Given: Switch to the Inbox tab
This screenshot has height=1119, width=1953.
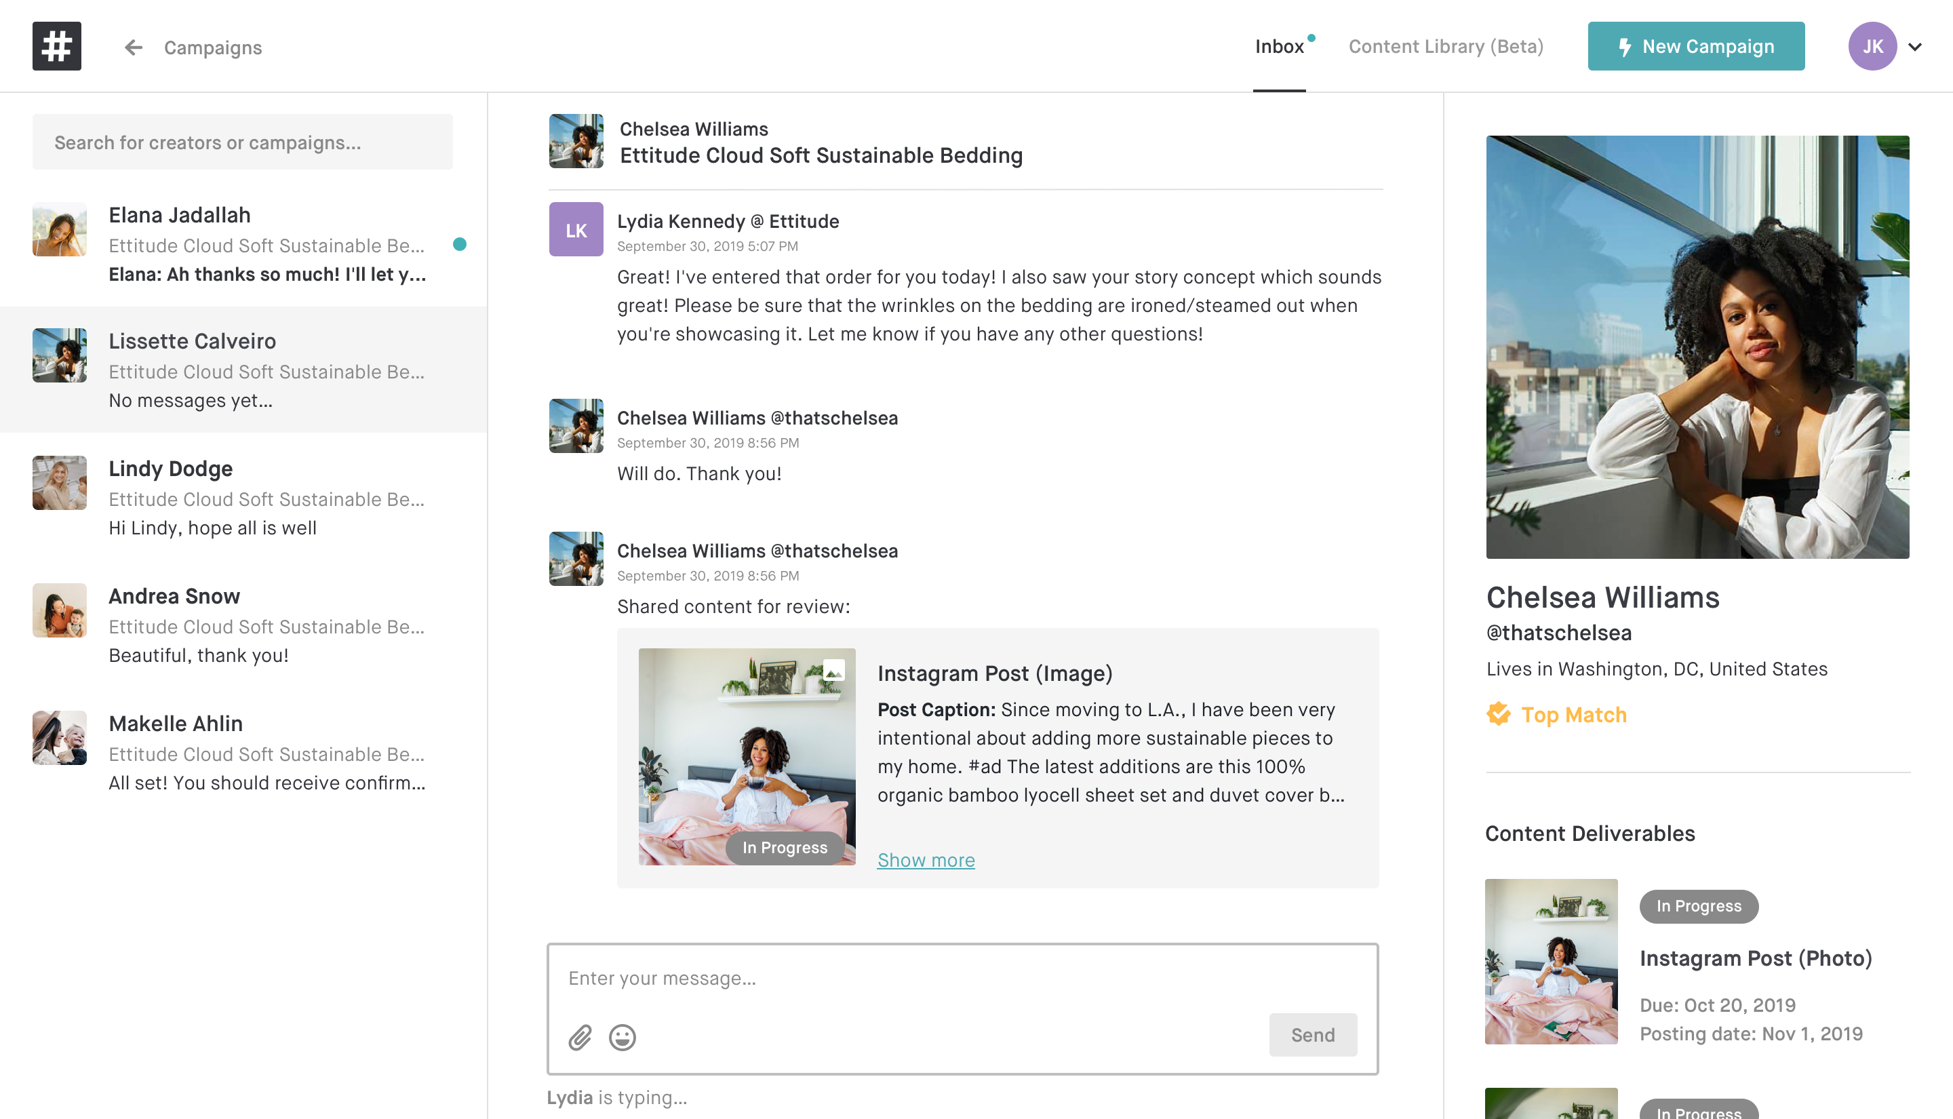Looking at the screenshot, I should (1279, 46).
